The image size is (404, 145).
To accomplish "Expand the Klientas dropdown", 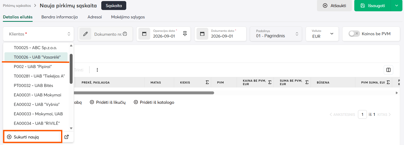I will tap(39, 34).
